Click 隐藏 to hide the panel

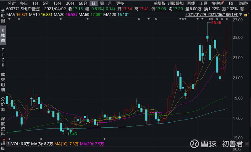click(x=243, y=3)
